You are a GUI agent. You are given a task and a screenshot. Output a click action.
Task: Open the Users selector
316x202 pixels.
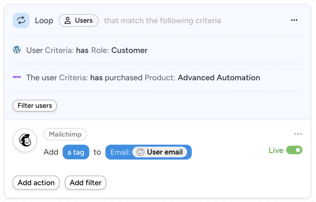tap(79, 20)
